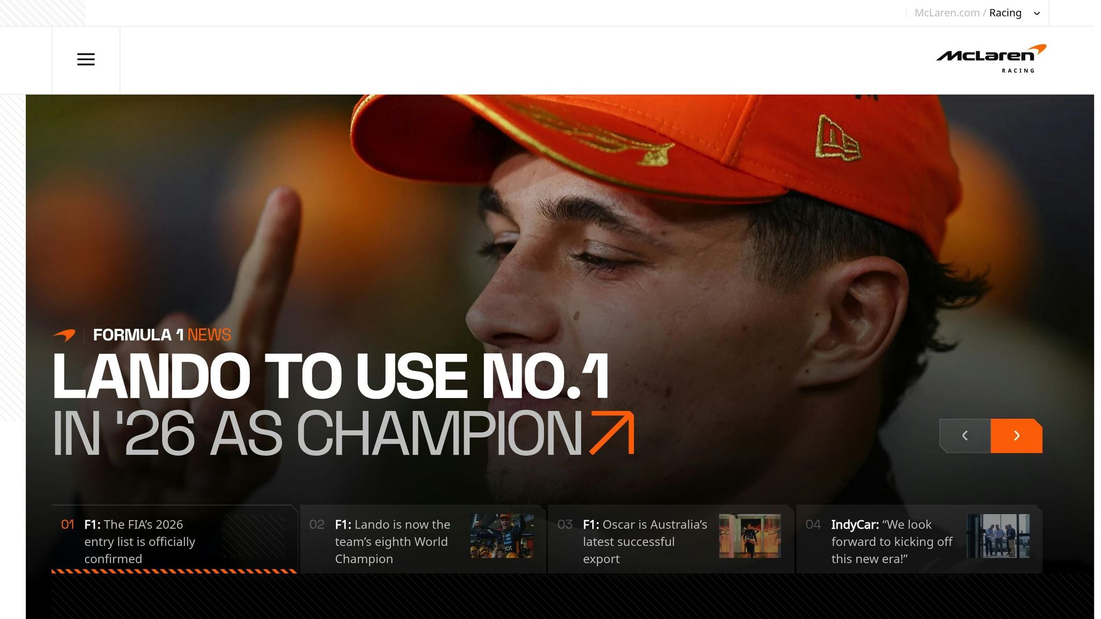Open the hamburger navigation menu

[x=86, y=60]
